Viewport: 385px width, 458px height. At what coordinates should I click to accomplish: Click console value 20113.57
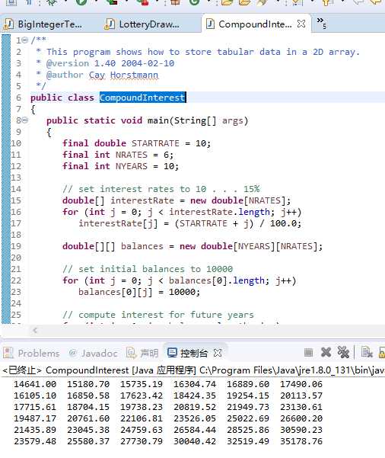(301, 396)
